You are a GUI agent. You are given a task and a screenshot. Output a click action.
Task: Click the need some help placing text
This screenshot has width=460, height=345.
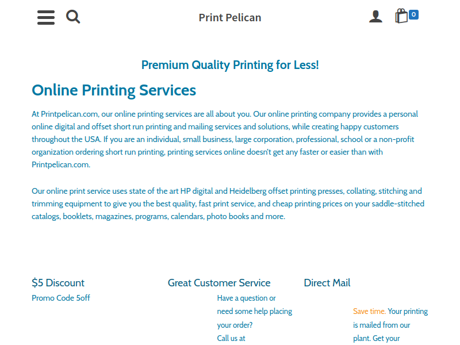coord(255,311)
